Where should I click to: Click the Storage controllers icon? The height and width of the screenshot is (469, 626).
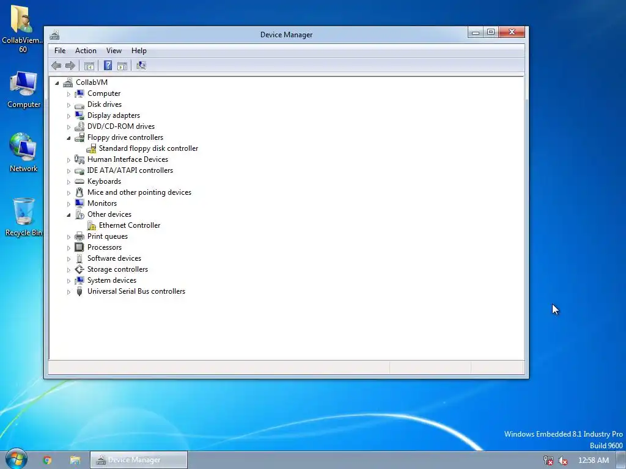79,269
